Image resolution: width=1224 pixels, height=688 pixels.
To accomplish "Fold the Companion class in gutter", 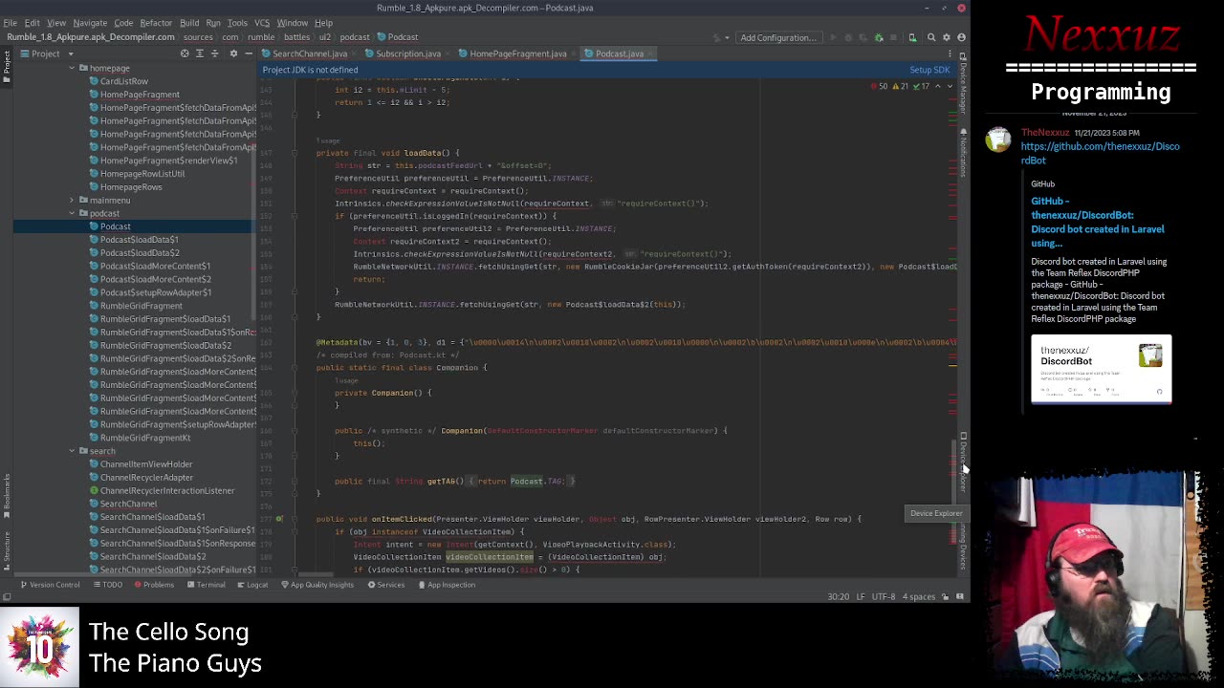I will (295, 368).
